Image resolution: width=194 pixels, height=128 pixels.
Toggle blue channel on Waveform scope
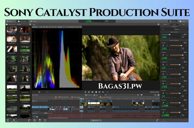tap(55, 27)
